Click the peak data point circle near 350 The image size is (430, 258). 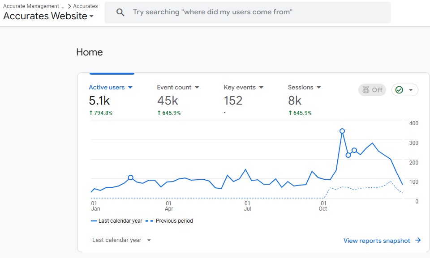point(342,131)
